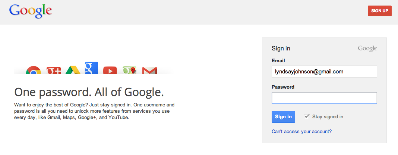Viewport: 398px width, 155px height.
Task: Focus the Email input field
Action: (x=324, y=72)
